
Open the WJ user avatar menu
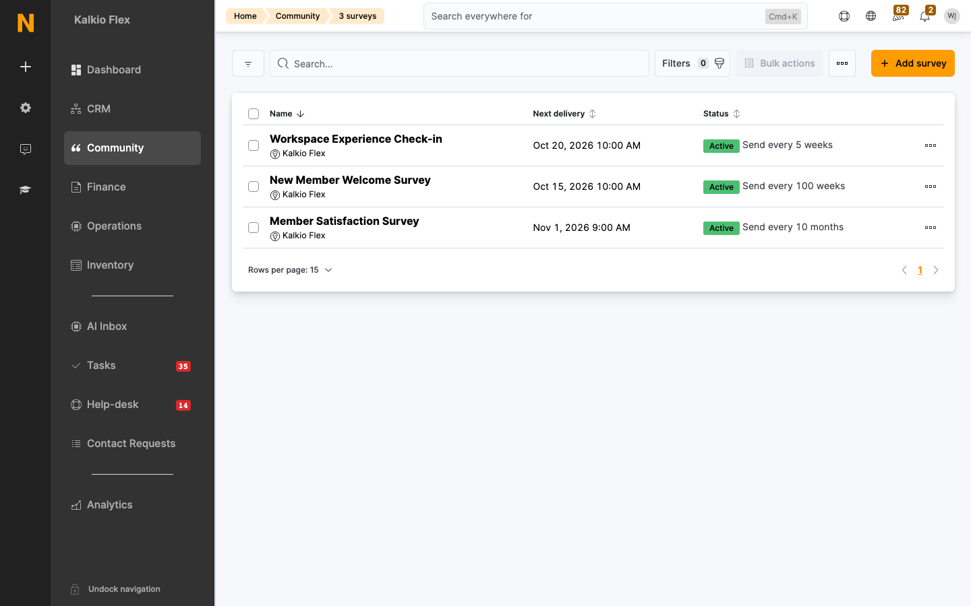(x=952, y=16)
